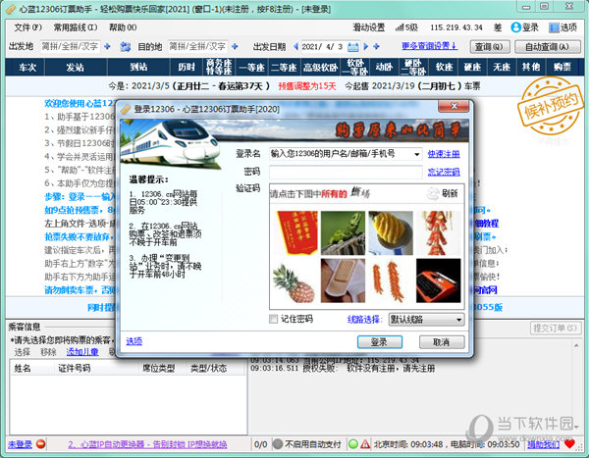
Task: Click the red warning triangle icon
Action: [x=365, y=444]
